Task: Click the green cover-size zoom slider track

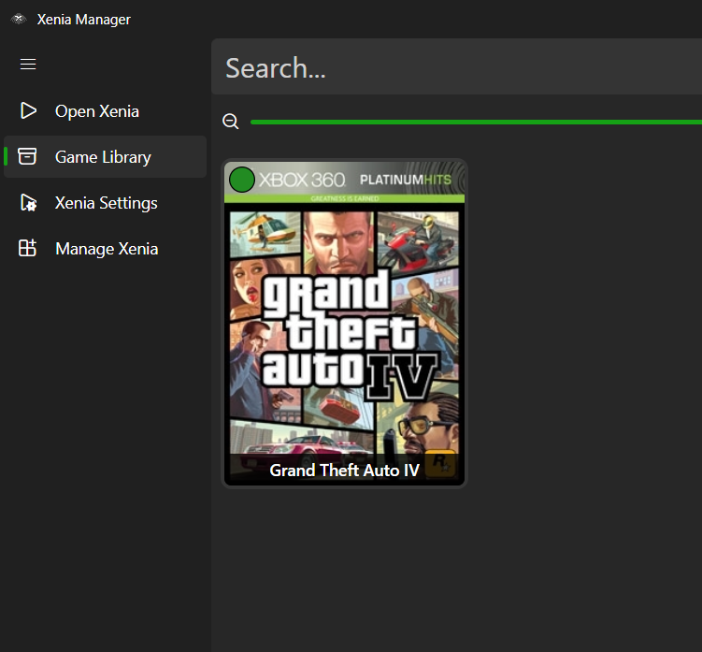Action: click(x=476, y=122)
